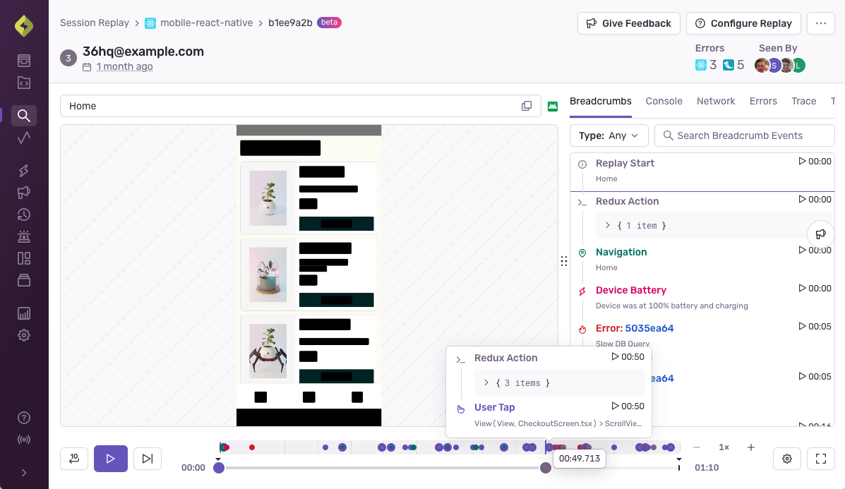This screenshot has width=845, height=489.
Task: Open Help question-mark icon in sidebar
Action: 24,417
